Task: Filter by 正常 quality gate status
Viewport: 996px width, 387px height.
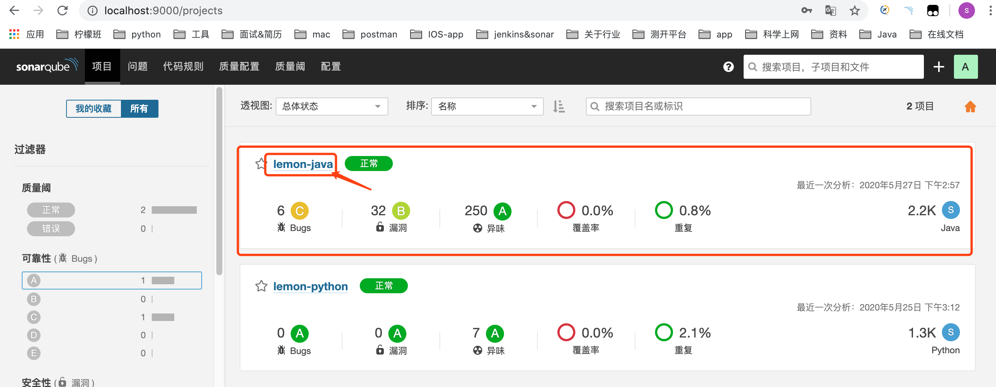Action: (51, 210)
